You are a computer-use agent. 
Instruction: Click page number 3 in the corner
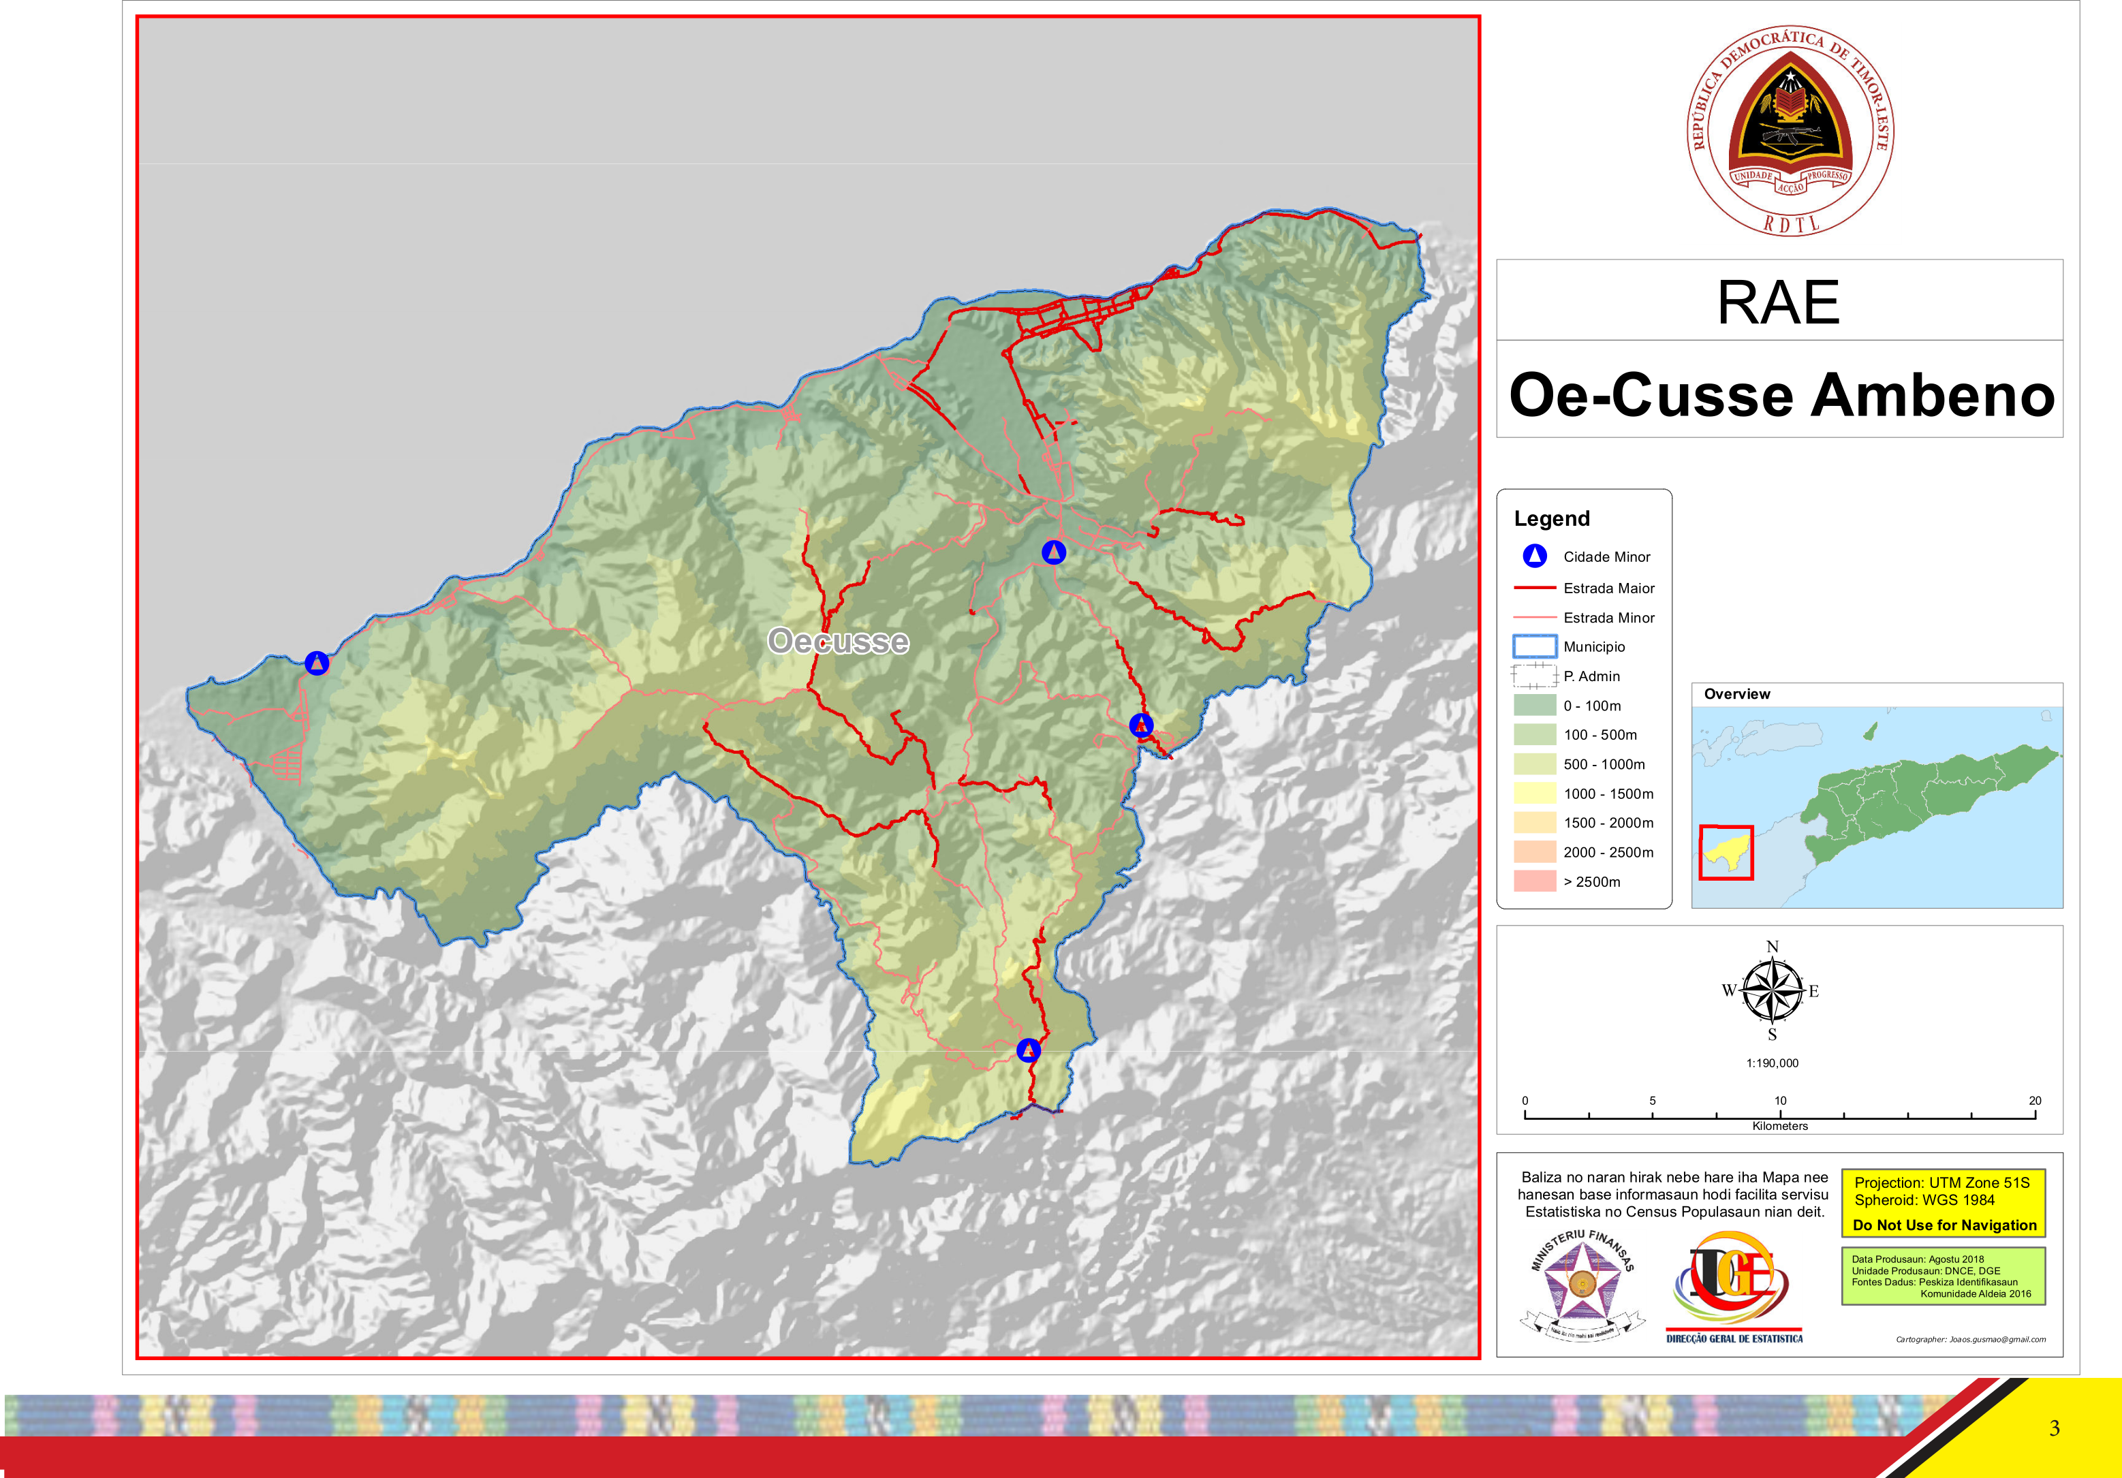[x=2054, y=1428]
